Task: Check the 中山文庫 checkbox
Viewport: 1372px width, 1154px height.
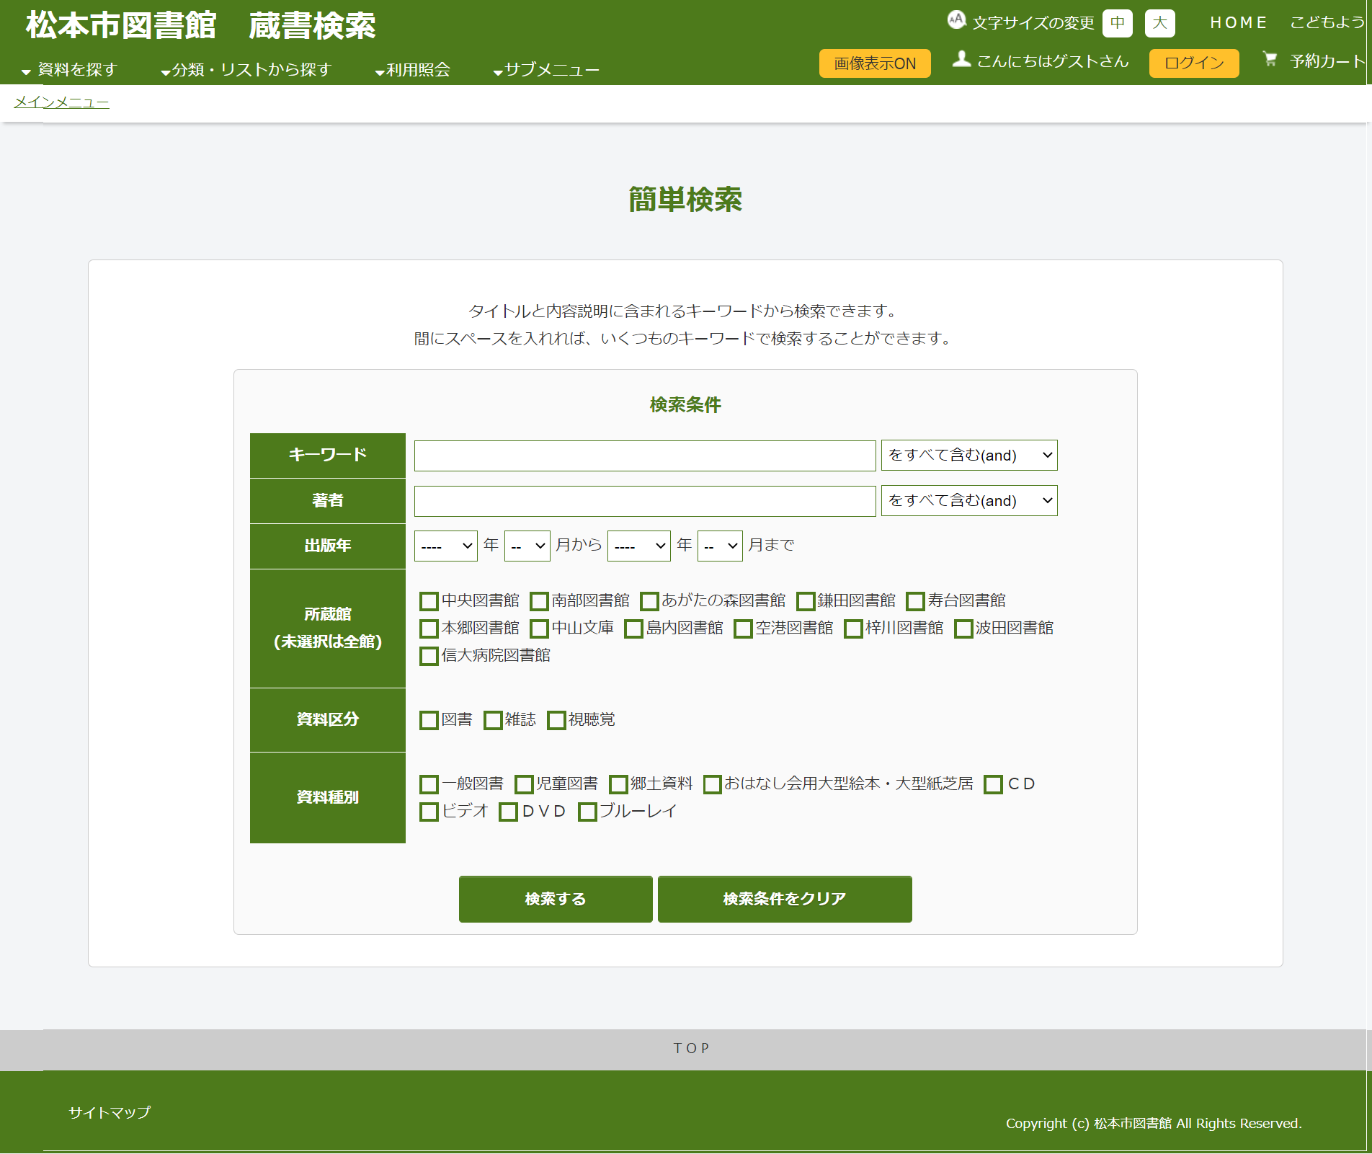Action: (539, 629)
